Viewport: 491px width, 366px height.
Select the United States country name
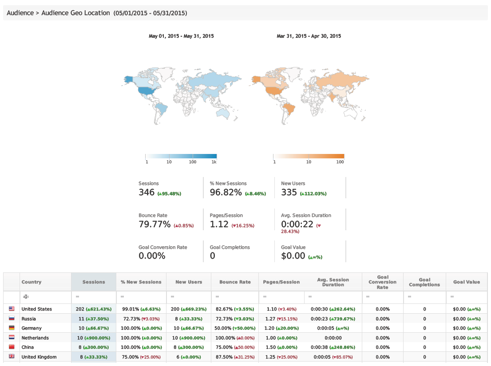(36, 309)
